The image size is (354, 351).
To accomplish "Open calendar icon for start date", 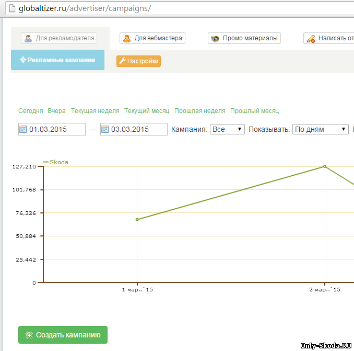I will (x=23, y=129).
